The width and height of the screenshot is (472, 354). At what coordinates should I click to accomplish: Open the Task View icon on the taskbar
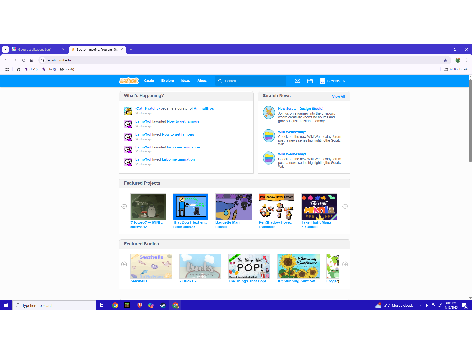[x=102, y=305]
